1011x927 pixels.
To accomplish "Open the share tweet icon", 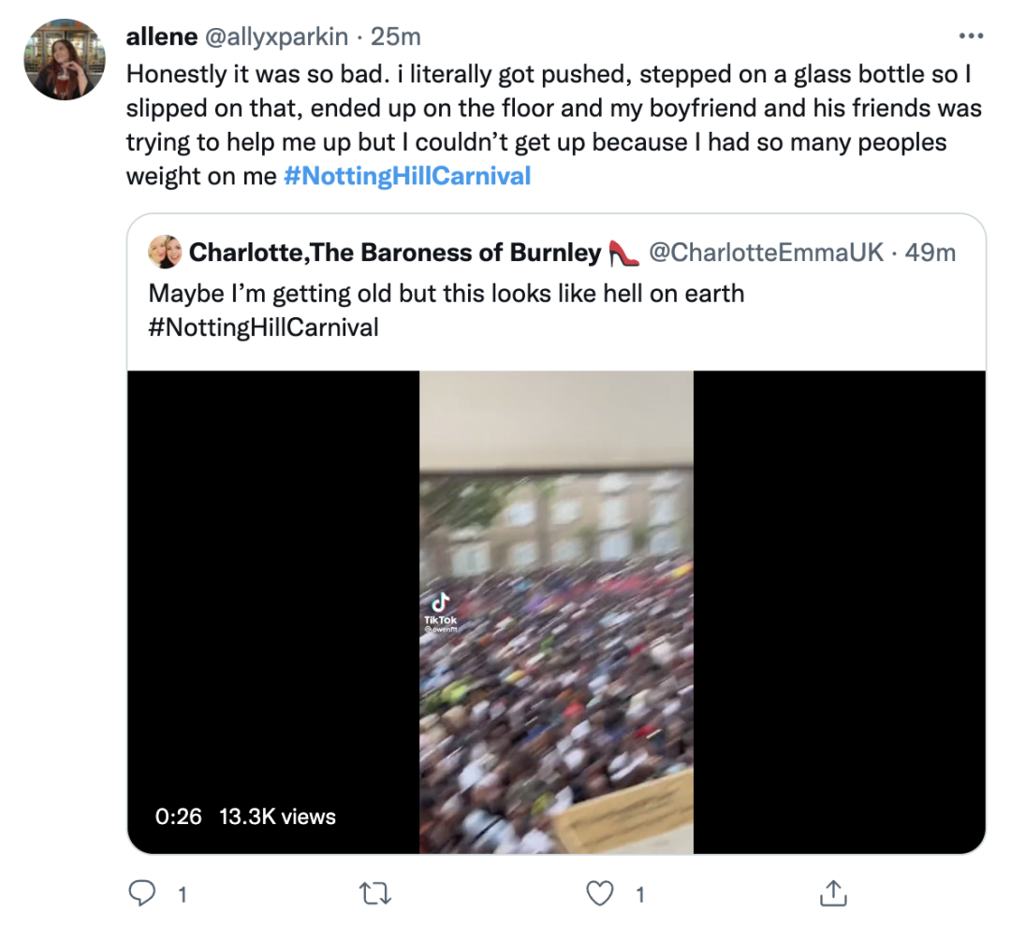I will tap(832, 894).
